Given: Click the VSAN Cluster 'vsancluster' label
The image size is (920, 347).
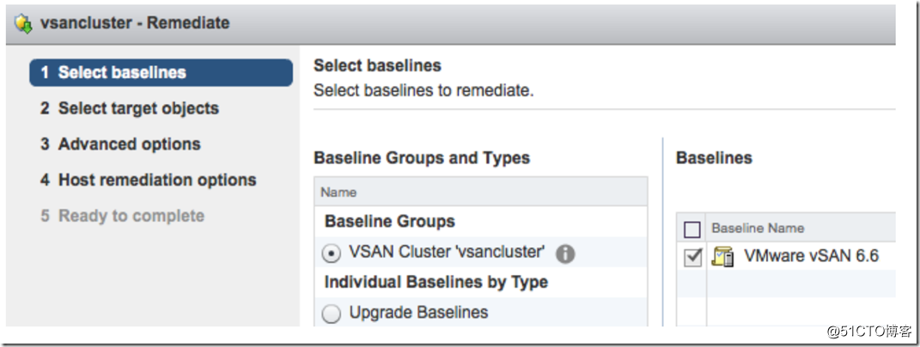Looking at the screenshot, I should pyautogui.click(x=447, y=252).
